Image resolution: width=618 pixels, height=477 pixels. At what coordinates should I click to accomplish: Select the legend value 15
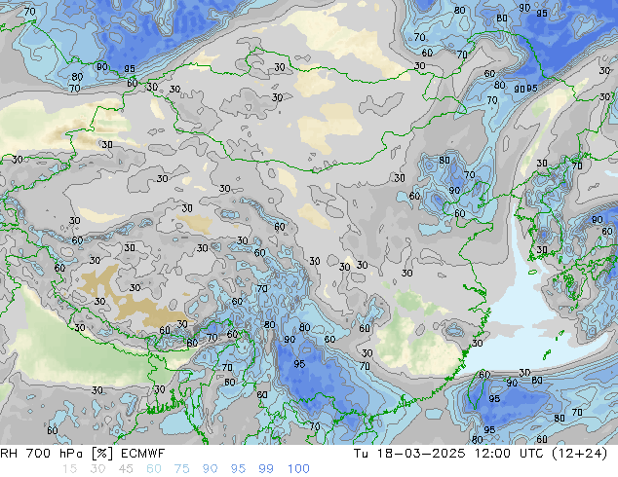[x=69, y=469]
